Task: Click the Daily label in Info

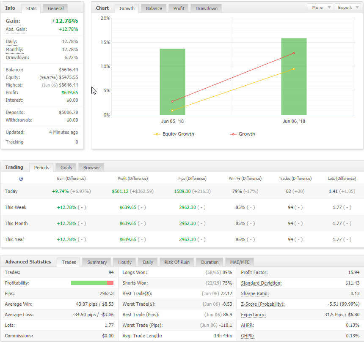Action: point(11,42)
